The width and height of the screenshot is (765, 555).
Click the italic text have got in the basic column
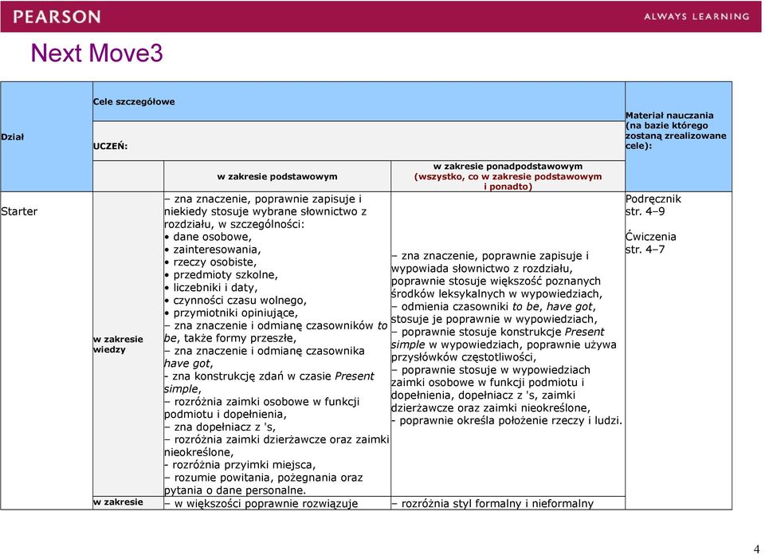[188, 364]
